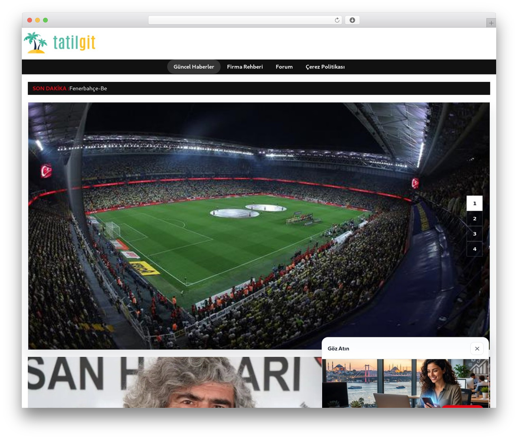Reload the page with the refresh icon
The width and height of the screenshot is (518, 439).
[337, 20]
